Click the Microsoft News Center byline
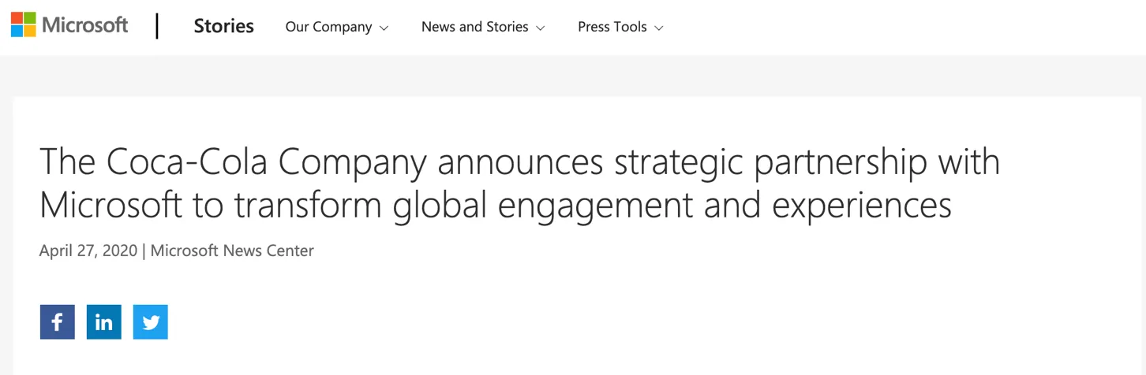This screenshot has height=375, width=1146. point(232,251)
